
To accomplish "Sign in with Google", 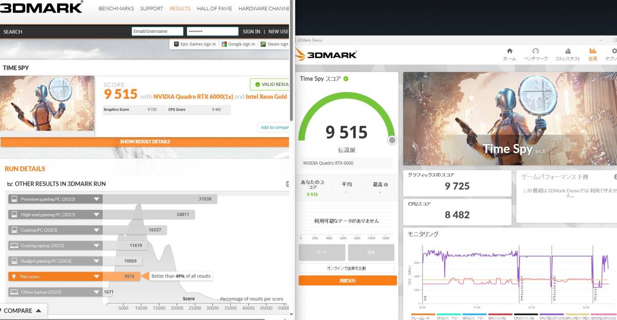I will pos(238,44).
